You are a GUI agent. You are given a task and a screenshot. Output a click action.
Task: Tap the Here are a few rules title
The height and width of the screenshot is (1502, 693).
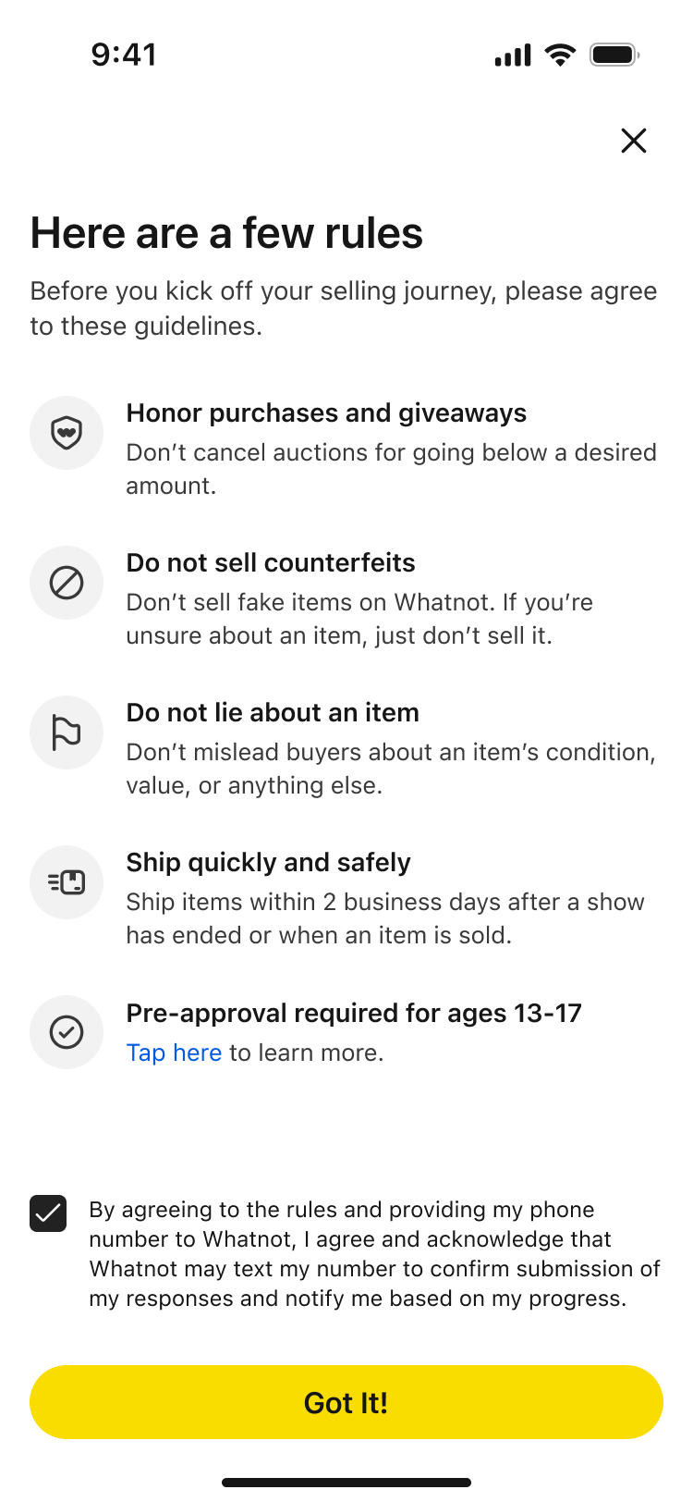pos(226,233)
